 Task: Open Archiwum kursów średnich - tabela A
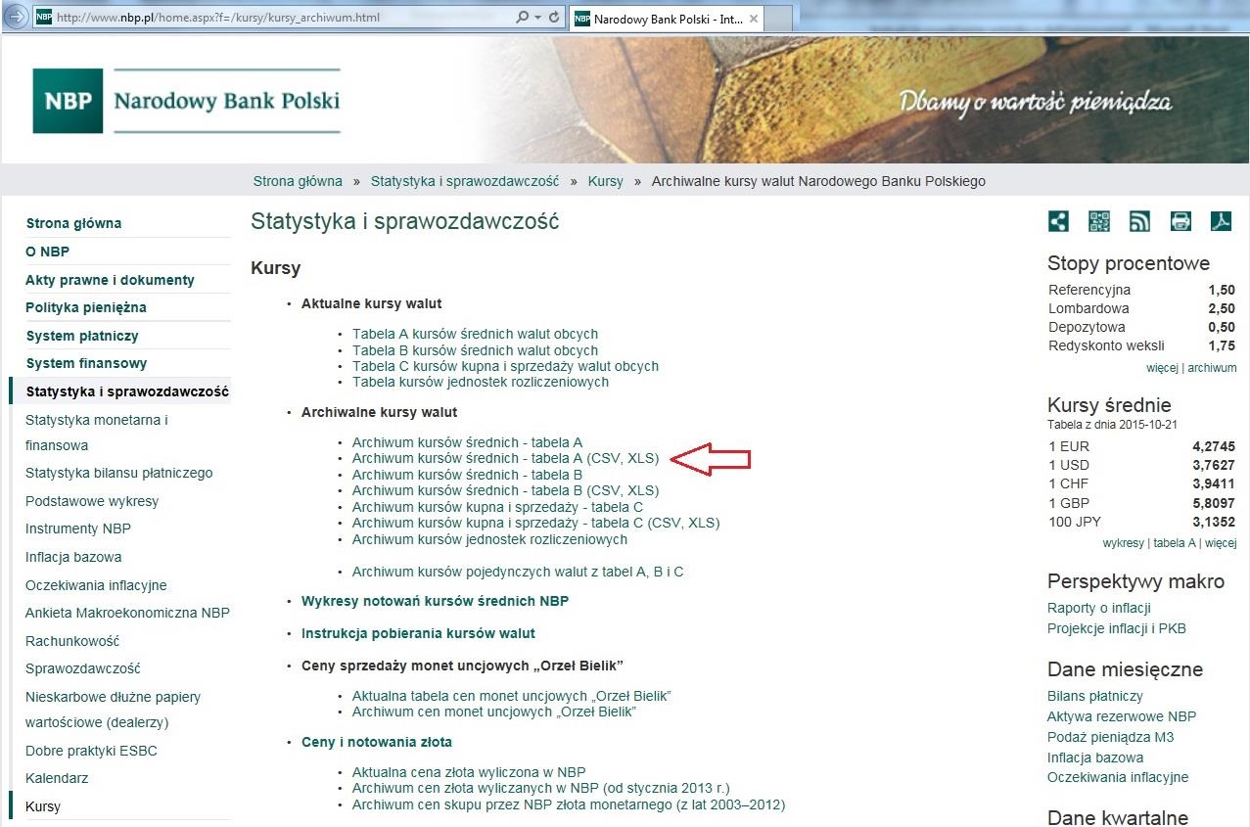pos(467,442)
